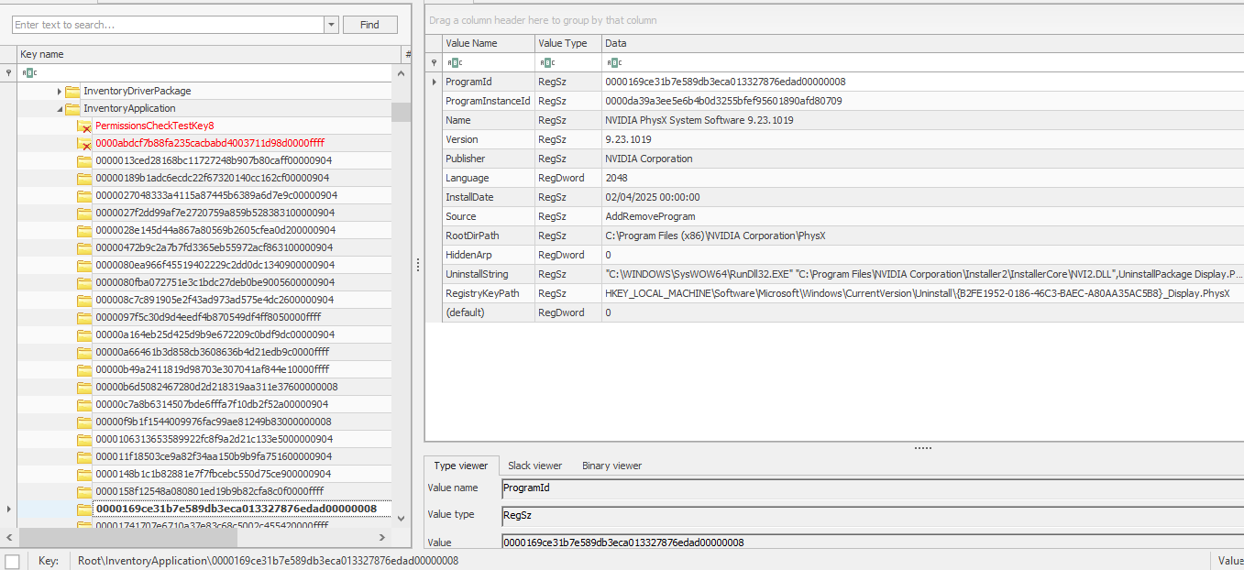This screenshot has height=570, width=1244.
Task: Collapse the InventoryApplication tree node
Action: point(60,108)
